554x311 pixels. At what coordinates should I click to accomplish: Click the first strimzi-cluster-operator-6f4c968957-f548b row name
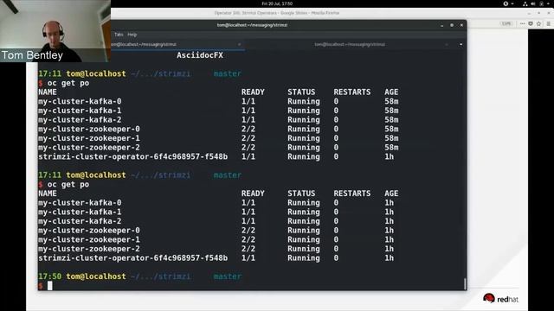132,156
